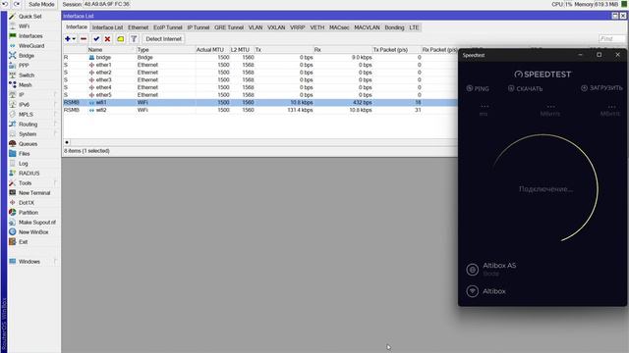Maximize the Interface List window
Screen dimensions: 629x353
tap(614, 16)
